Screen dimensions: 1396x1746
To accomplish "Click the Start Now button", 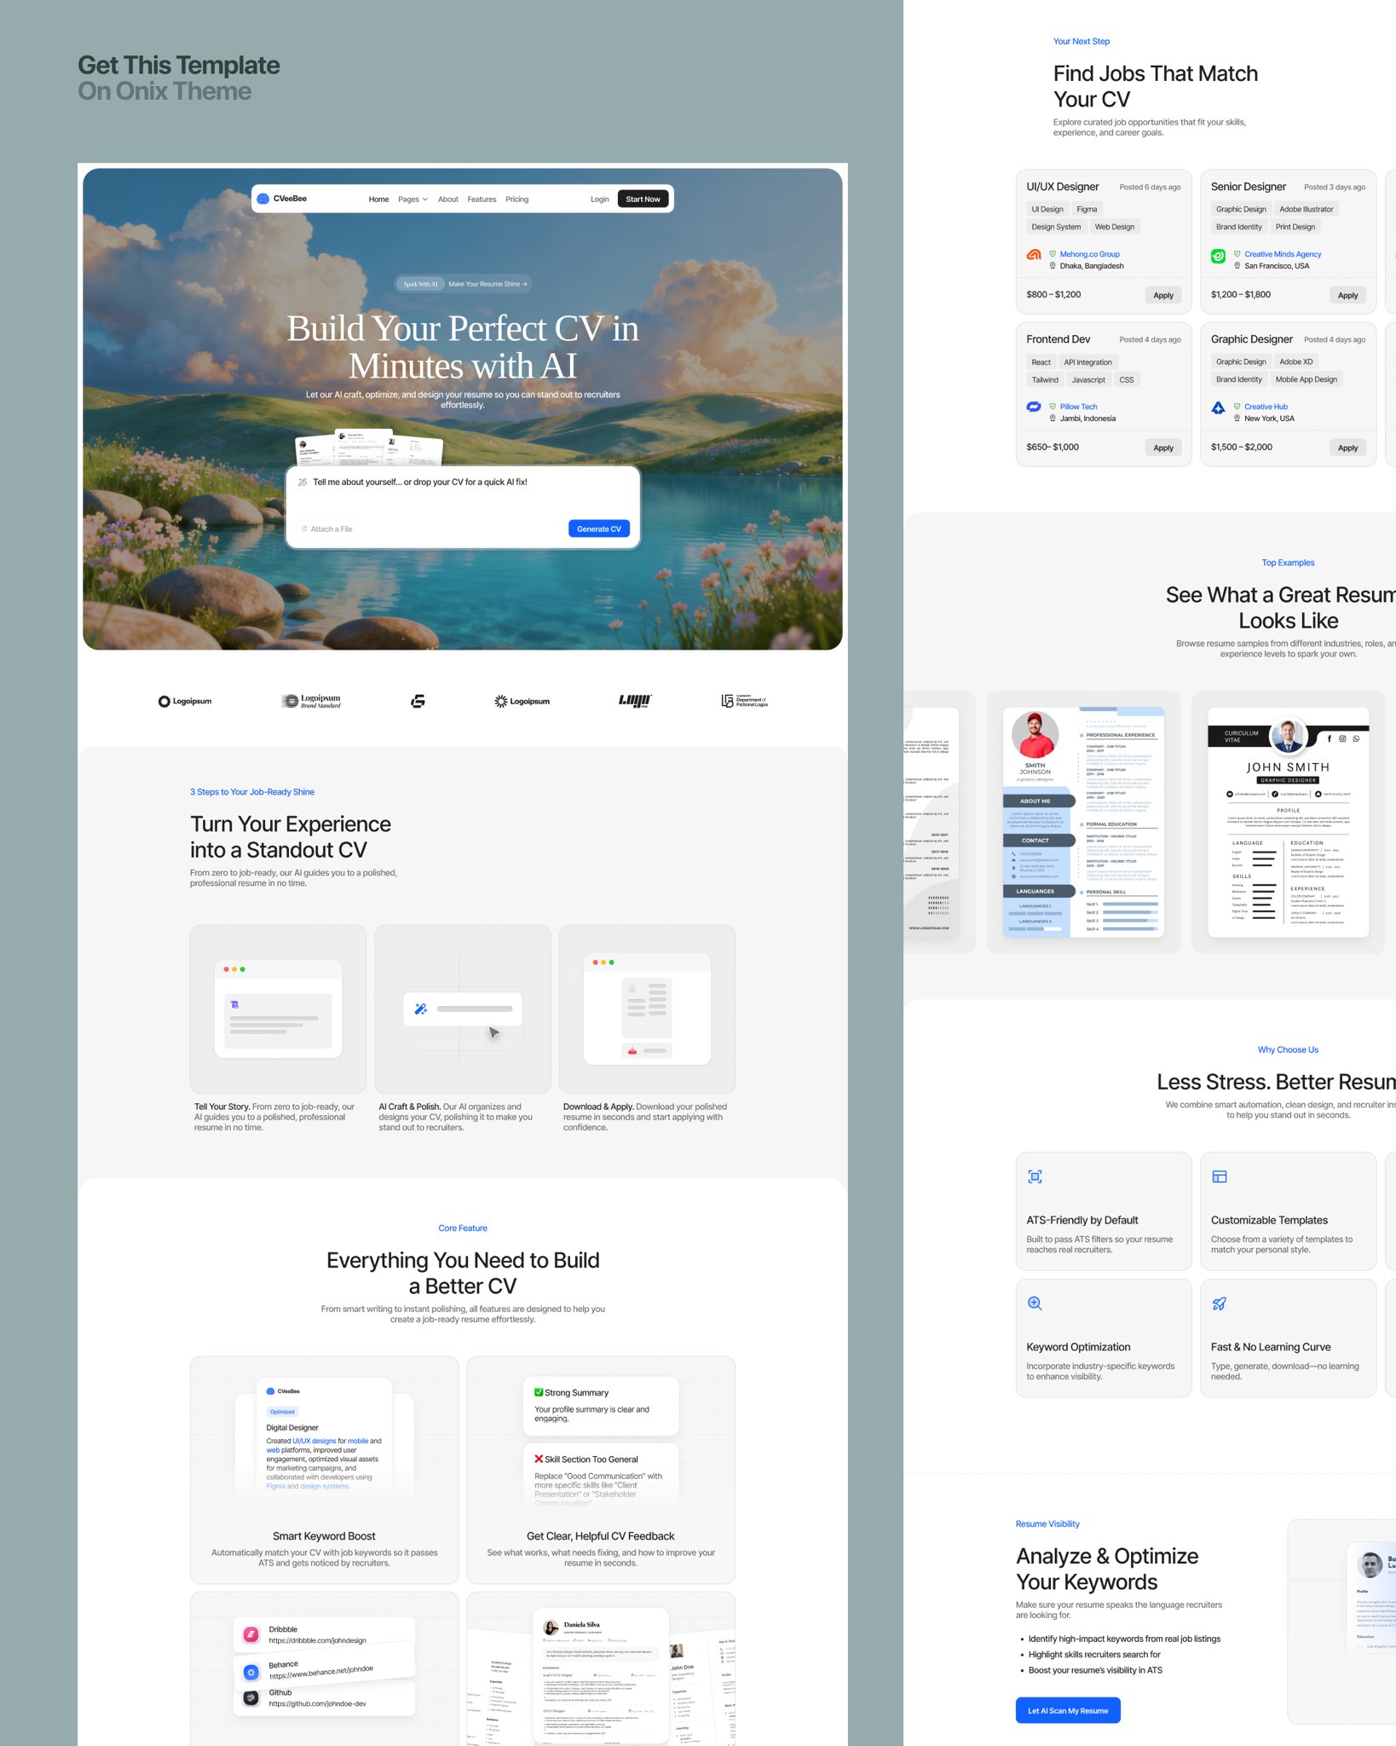I will point(643,199).
